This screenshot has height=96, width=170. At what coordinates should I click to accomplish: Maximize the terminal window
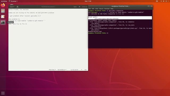coord(150,6)
